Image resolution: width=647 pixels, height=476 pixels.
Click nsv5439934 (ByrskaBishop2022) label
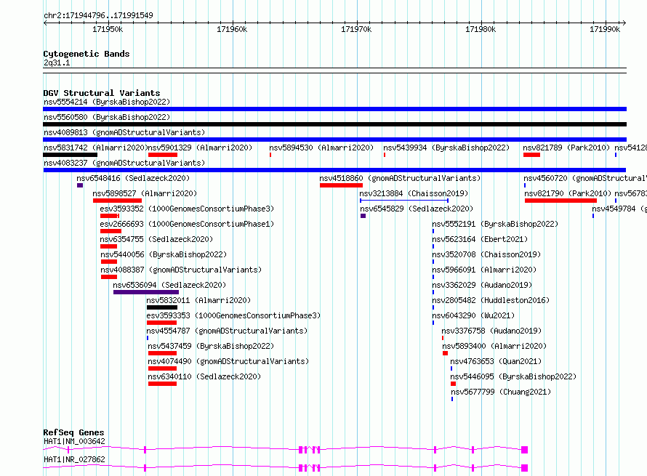tap(446, 148)
